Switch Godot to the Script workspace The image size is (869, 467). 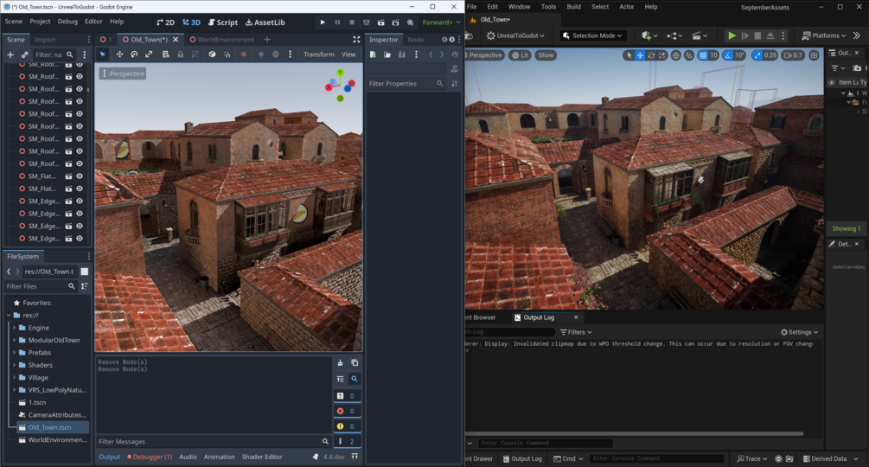223,22
